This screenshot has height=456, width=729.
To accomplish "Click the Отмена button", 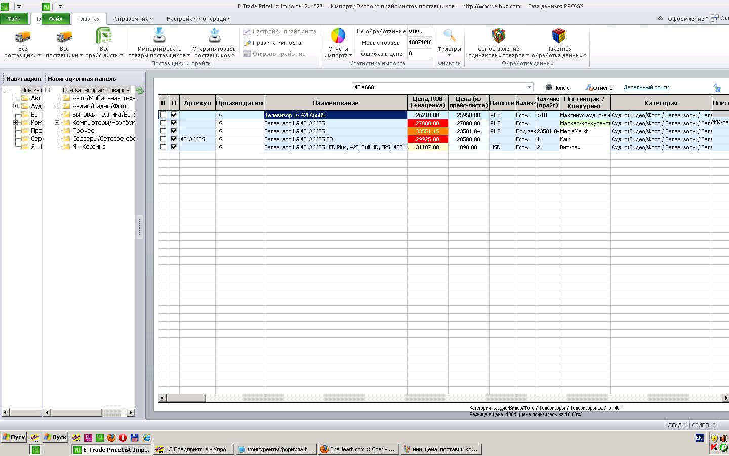I will point(598,88).
